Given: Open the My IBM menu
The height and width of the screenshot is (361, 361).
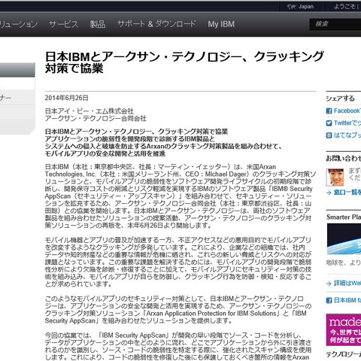Looking at the screenshot, I should click(x=221, y=24).
